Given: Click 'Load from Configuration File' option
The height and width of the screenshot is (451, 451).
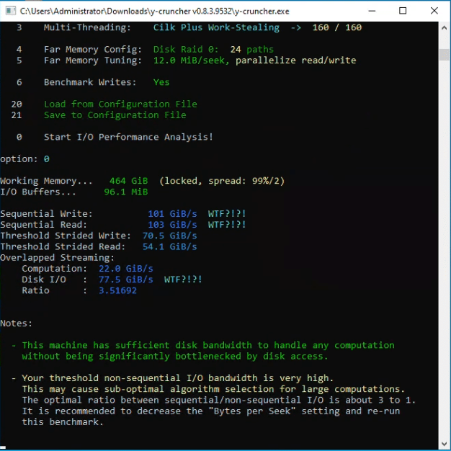Looking at the screenshot, I should [x=120, y=104].
